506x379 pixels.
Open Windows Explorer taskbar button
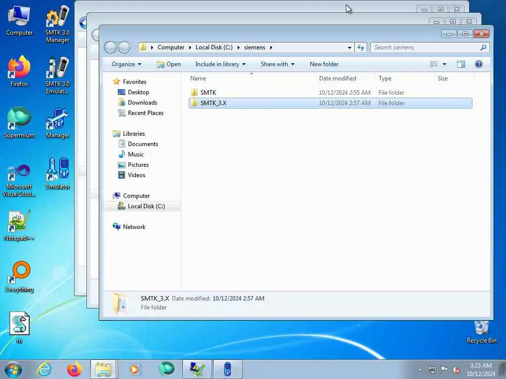click(x=103, y=369)
